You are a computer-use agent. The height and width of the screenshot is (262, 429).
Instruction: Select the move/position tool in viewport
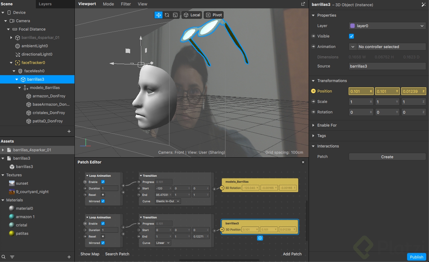pos(159,15)
